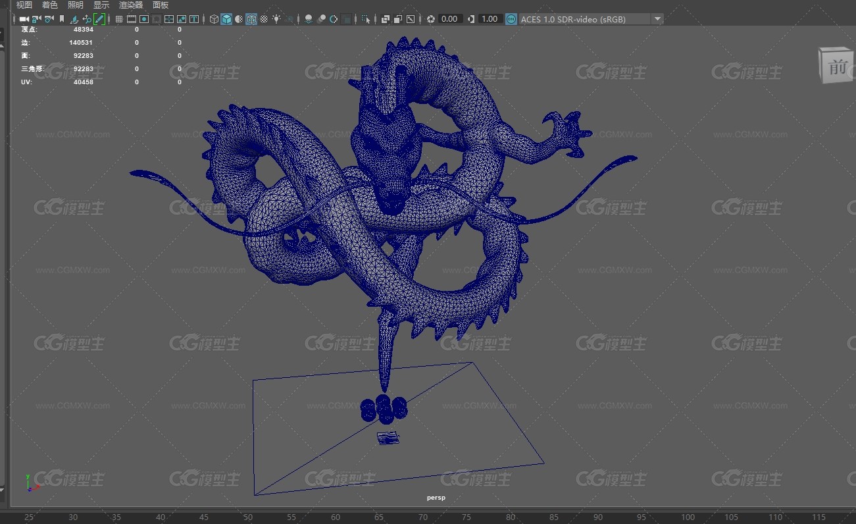The width and height of the screenshot is (856, 524).
Task: Click frame 100 on the timeline
Action: (x=688, y=517)
